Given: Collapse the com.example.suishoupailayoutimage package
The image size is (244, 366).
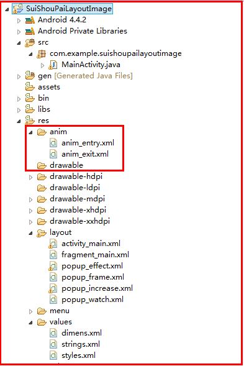Looking at the screenshot, I should tap(31, 55).
